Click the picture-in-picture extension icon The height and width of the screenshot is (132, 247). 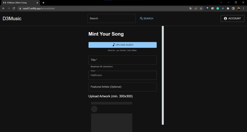tap(212, 9)
